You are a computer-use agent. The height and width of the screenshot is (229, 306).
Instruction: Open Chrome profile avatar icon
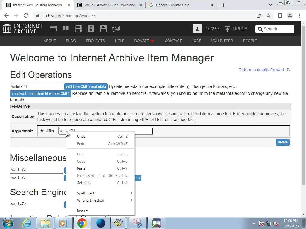(x=290, y=16)
